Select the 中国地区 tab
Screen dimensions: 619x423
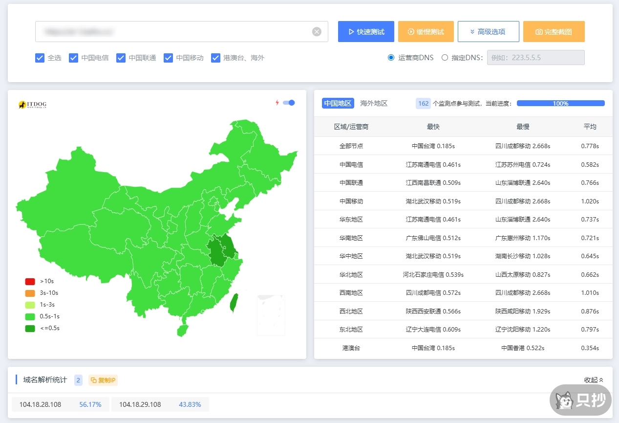pos(338,103)
